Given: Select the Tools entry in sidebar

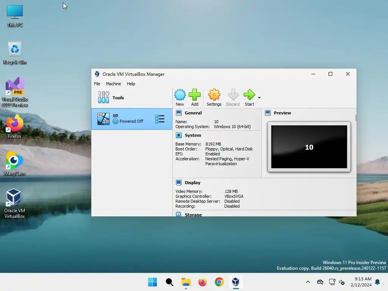Looking at the screenshot, I should [131, 97].
